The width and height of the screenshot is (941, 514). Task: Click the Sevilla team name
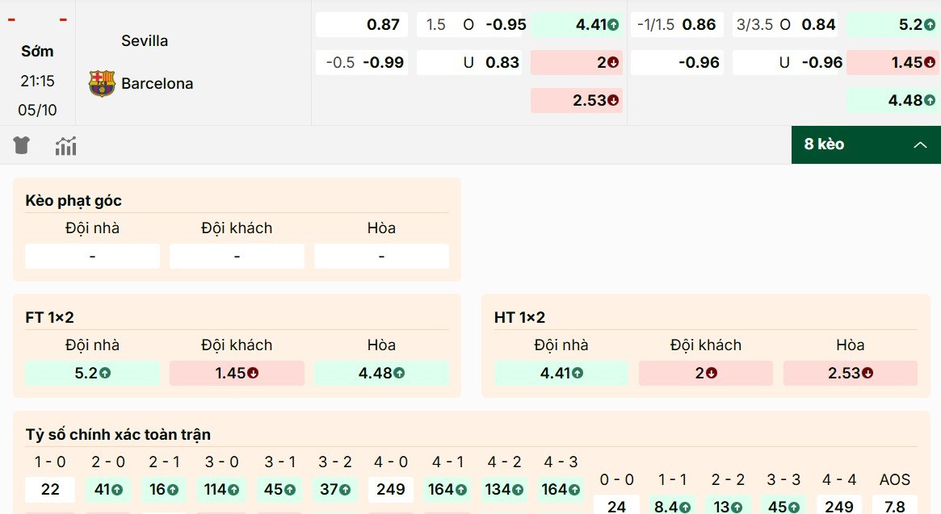click(145, 40)
